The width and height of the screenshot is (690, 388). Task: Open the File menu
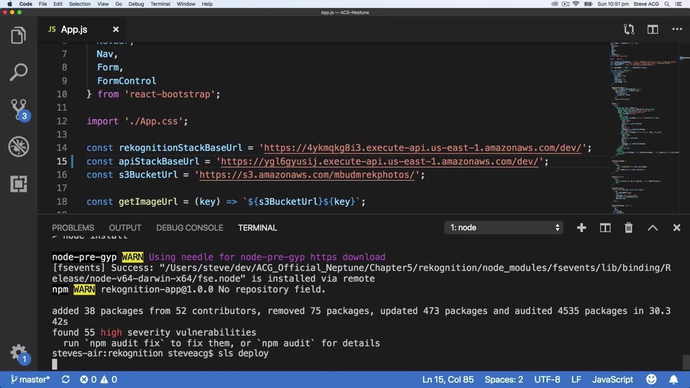coord(43,4)
